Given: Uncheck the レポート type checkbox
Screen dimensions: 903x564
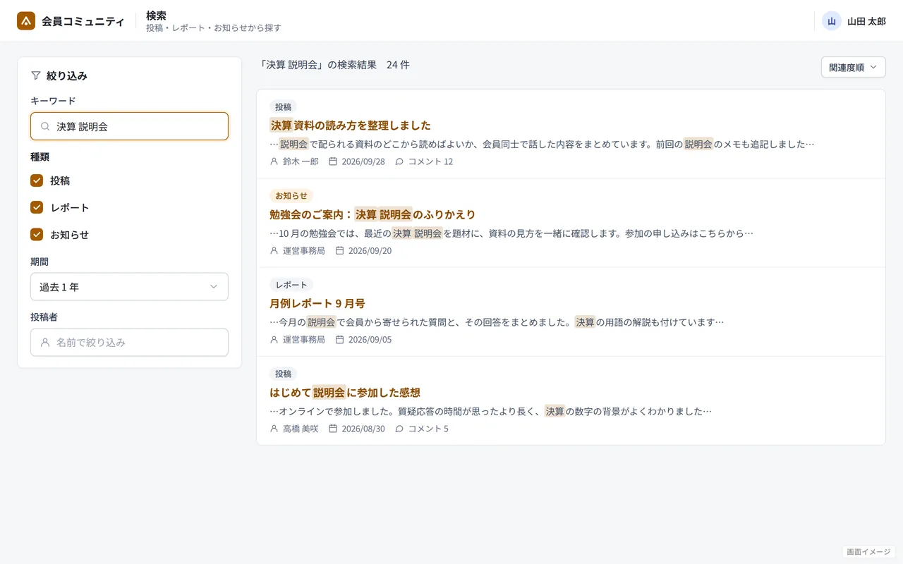Looking at the screenshot, I should click(37, 207).
